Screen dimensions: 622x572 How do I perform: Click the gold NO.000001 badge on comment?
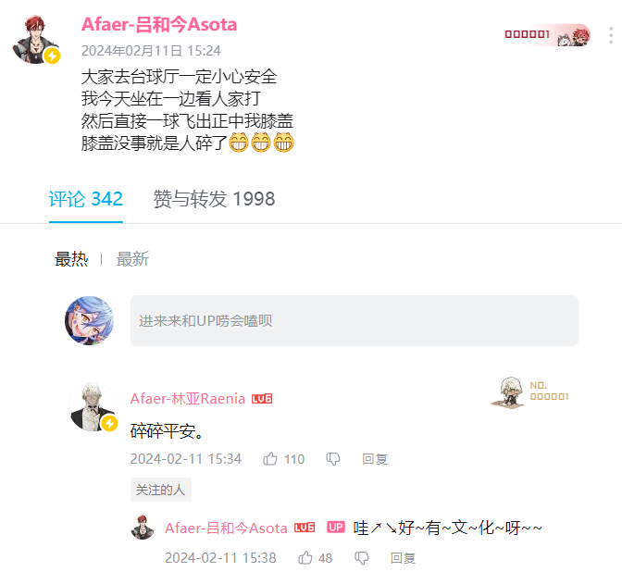click(x=530, y=392)
